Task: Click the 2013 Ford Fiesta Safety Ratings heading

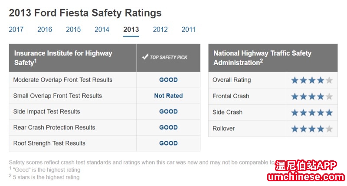Action: [x=85, y=13]
